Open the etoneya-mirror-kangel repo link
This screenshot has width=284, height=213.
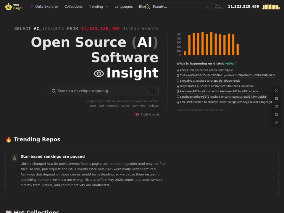pos(239,102)
